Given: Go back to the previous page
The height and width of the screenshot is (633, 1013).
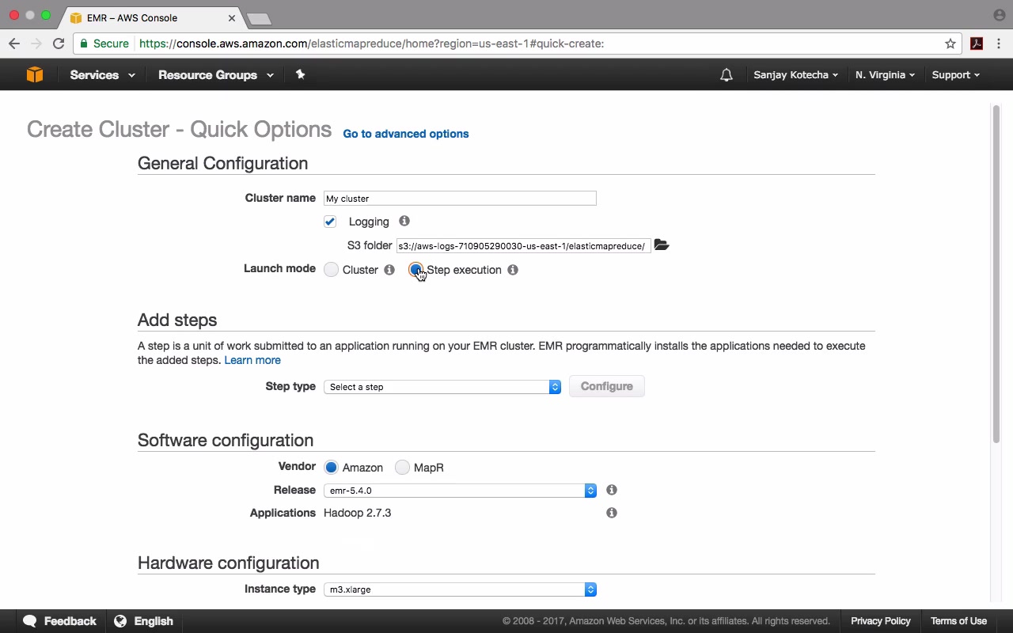Looking at the screenshot, I should coord(14,44).
